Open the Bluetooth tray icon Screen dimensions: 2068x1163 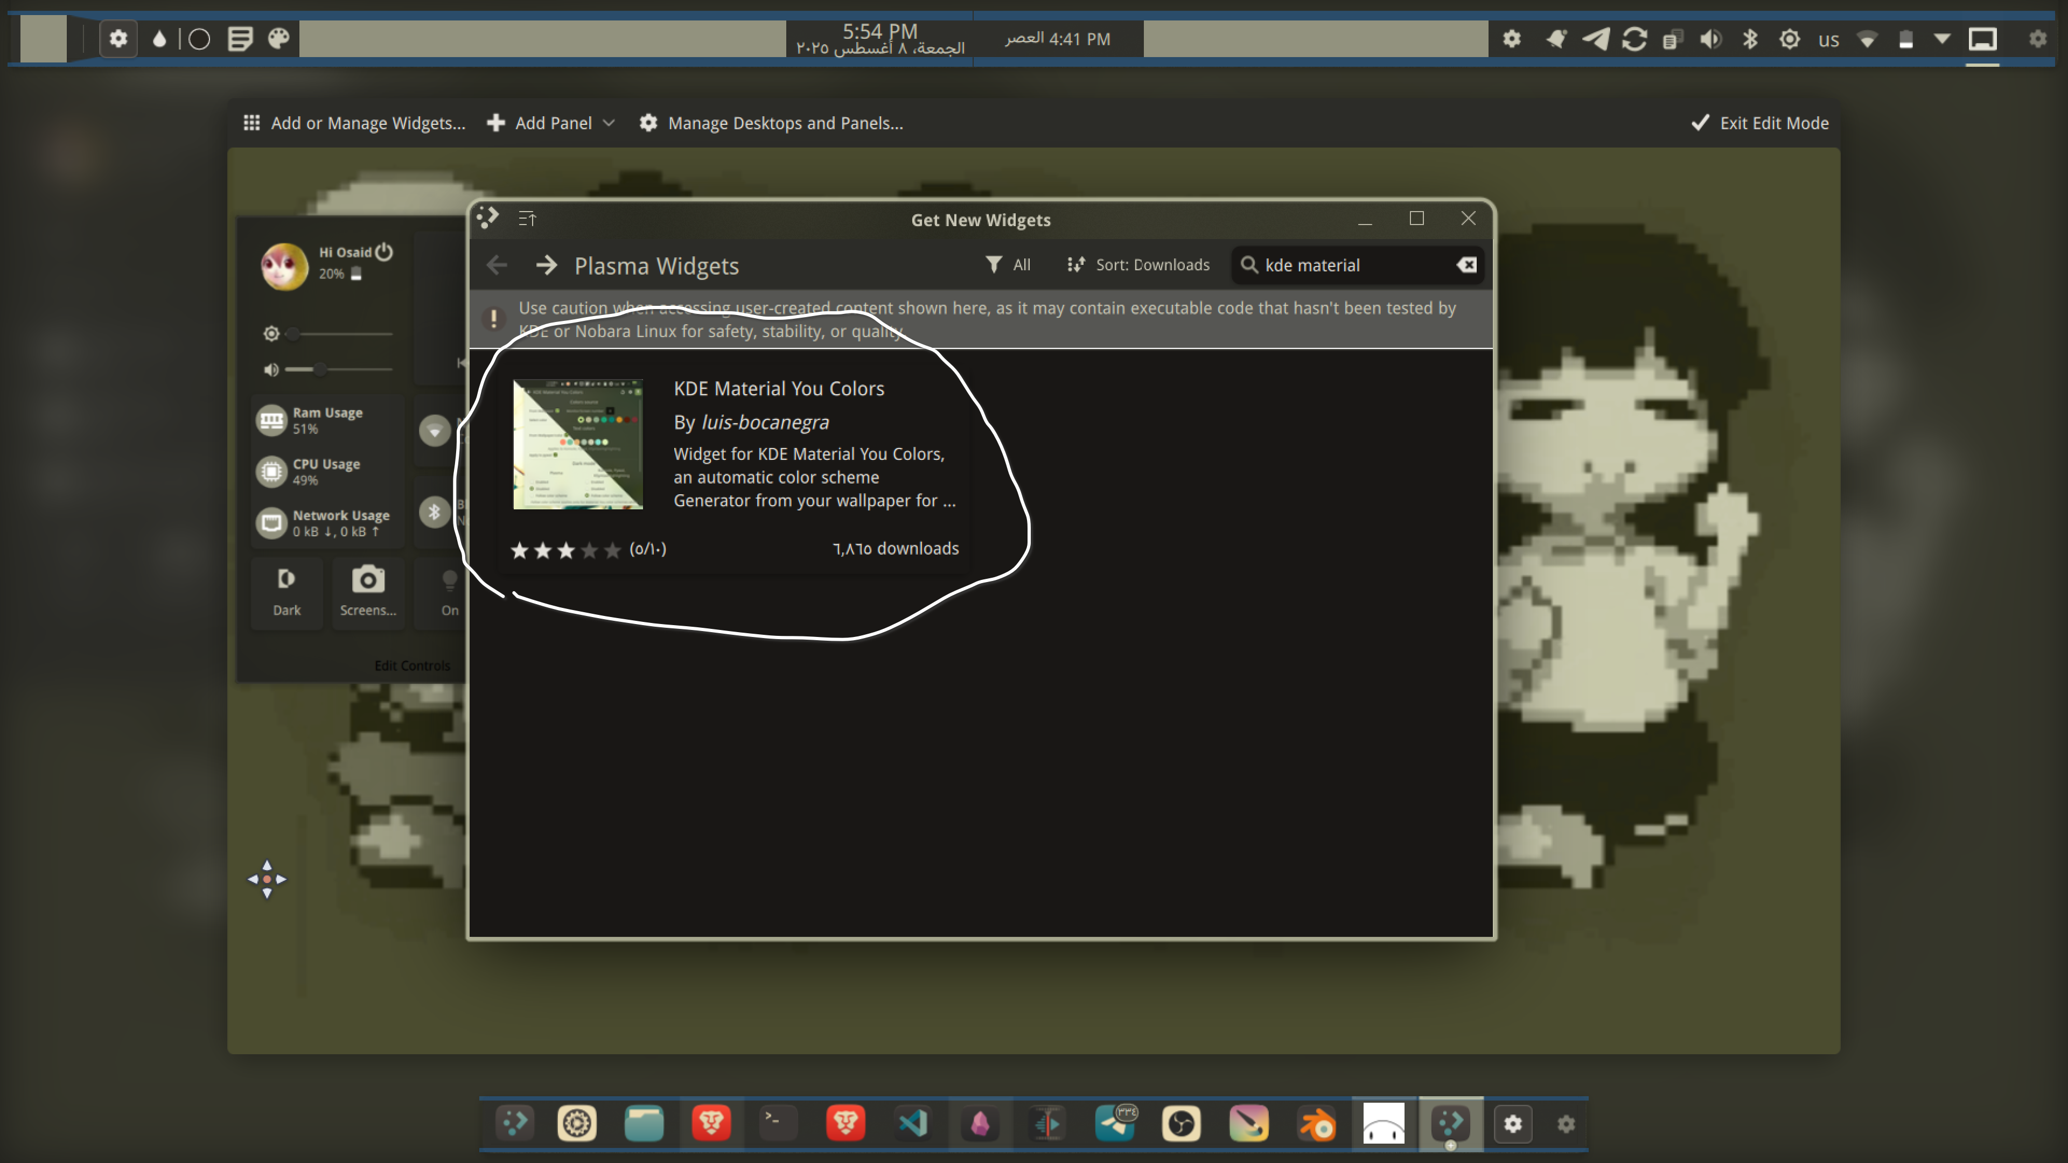click(1750, 39)
